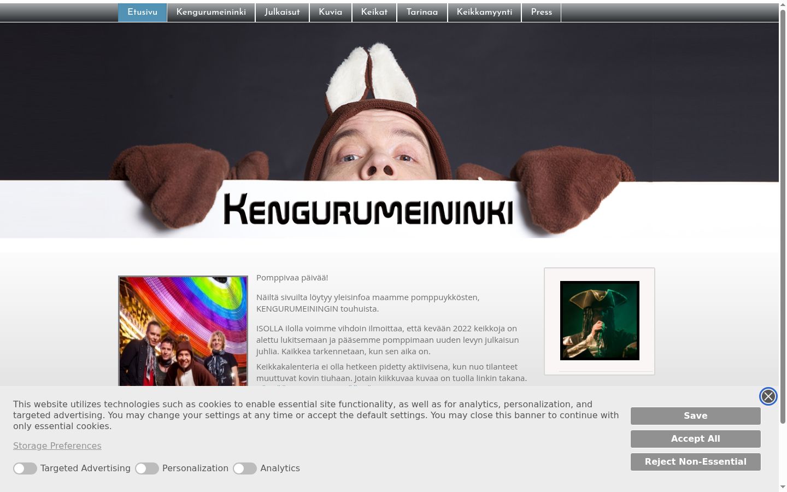
Task: Click the cookie notice text starting 'This website utilizes'
Action: 316,415
